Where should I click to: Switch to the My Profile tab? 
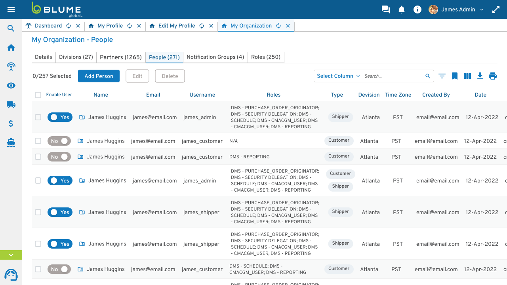point(110,26)
